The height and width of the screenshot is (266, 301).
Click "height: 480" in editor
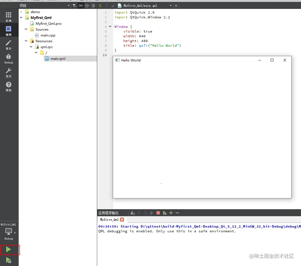click(136, 41)
